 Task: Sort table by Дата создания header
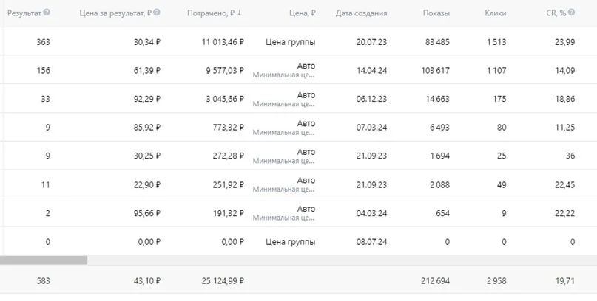click(361, 13)
